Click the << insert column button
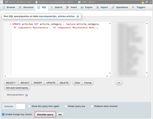153x119 pixels. 119,83
